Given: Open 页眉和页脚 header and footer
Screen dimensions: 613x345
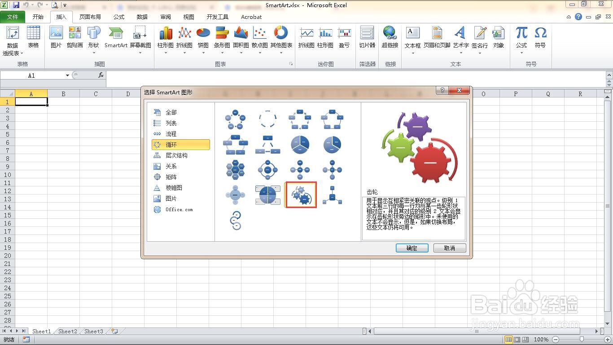Looking at the screenshot, I should (437, 37).
